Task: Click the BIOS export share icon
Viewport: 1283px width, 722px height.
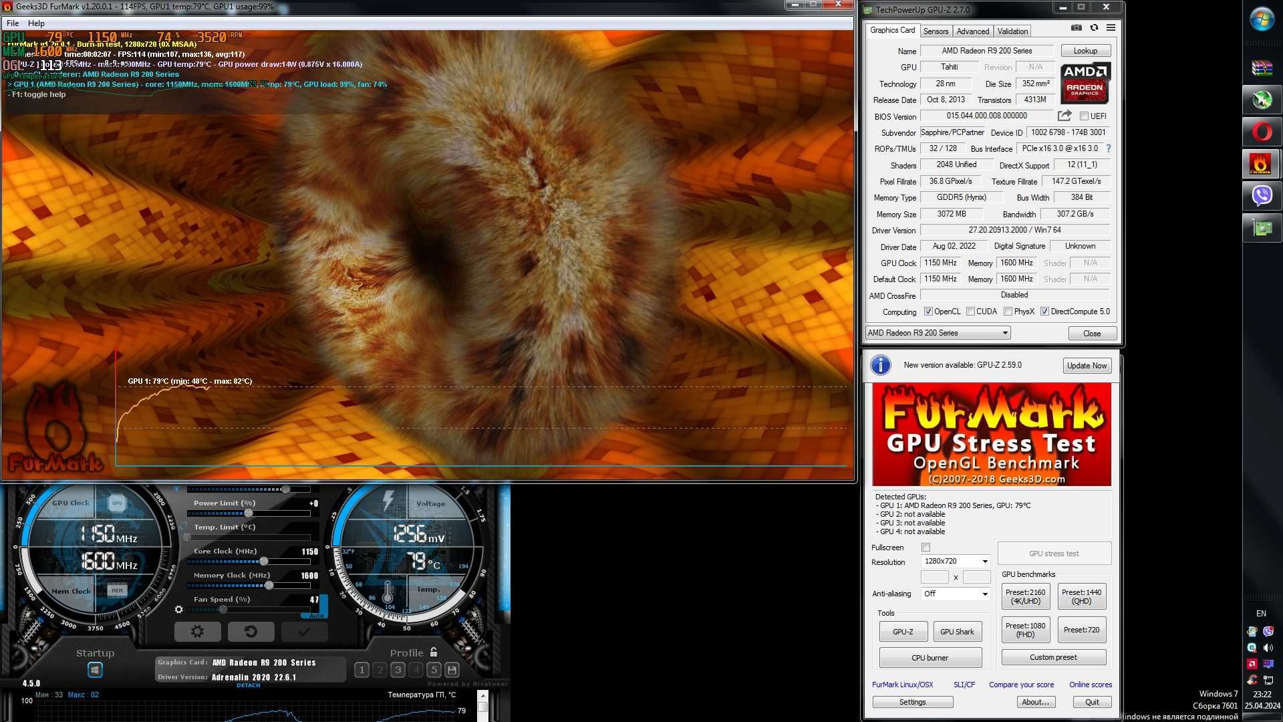Action: pos(1064,116)
